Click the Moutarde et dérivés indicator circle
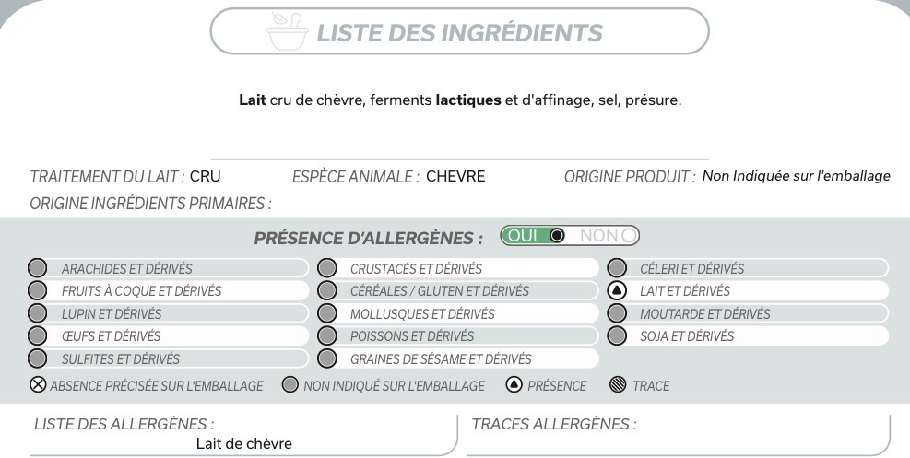Image resolution: width=910 pixels, height=458 pixels. (618, 313)
